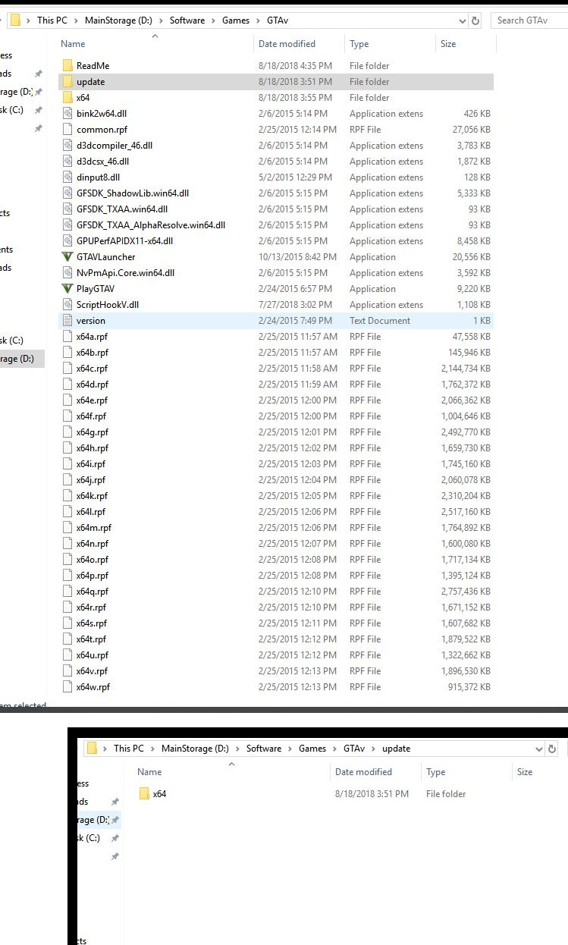Click the x64m.rpf file icon
Viewport: 568px width, 945px height.
(x=67, y=528)
